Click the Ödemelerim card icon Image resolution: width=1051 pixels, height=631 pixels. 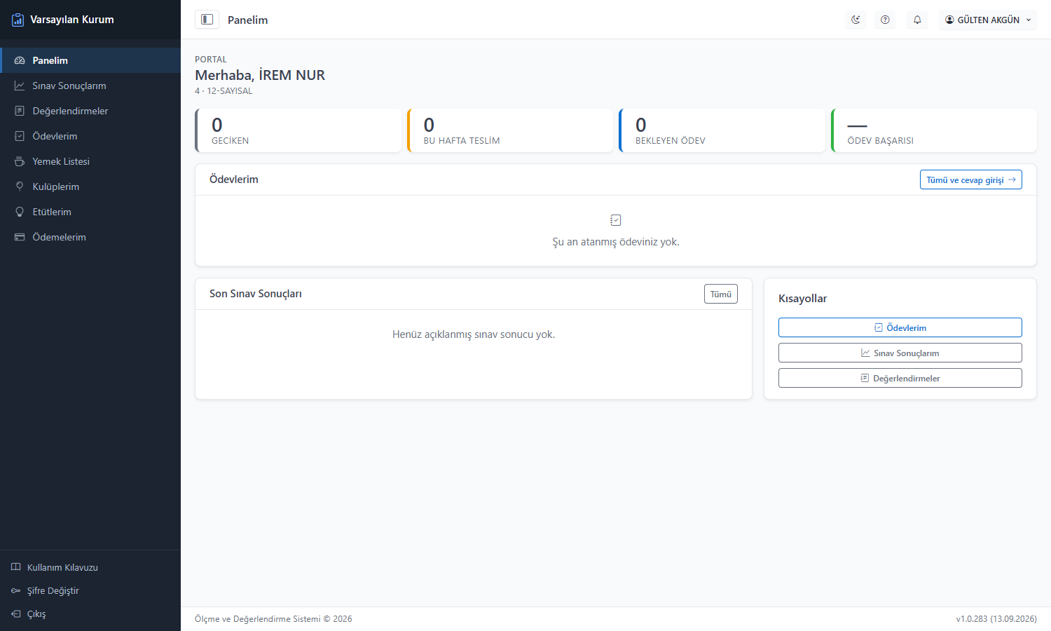click(x=20, y=237)
